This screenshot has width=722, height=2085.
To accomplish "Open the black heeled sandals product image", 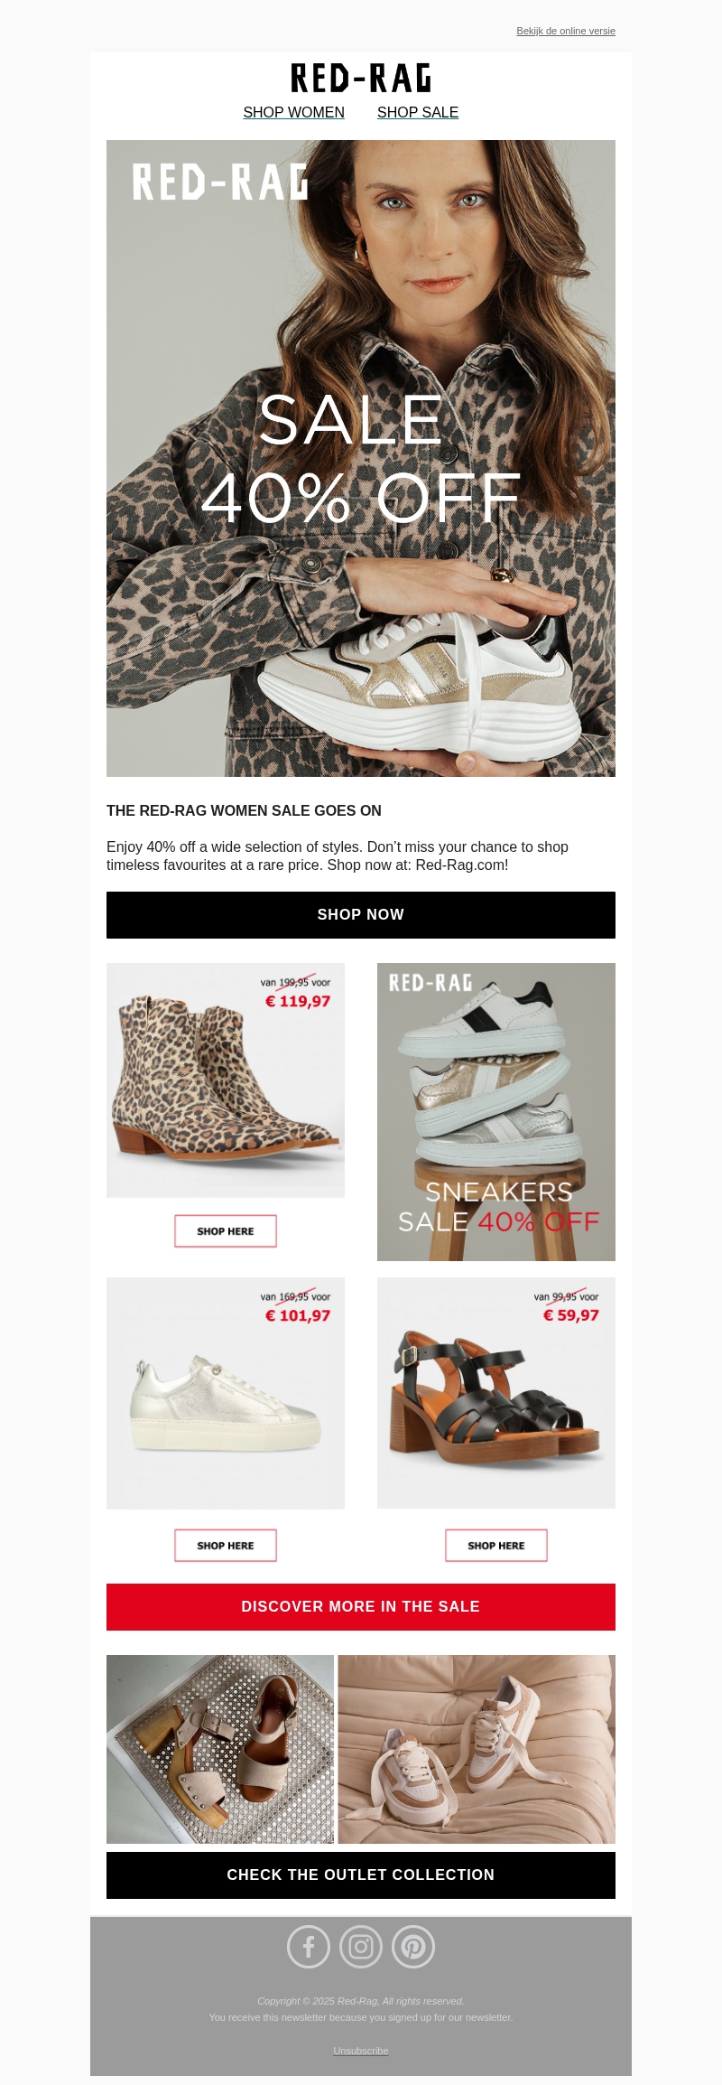I will (x=496, y=1393).
